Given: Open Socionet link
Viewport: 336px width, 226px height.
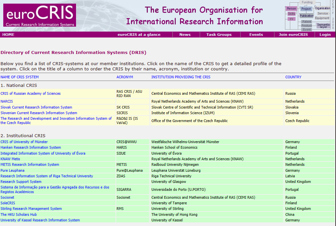Looking at the screenshot, I should (x=7, y=197).
